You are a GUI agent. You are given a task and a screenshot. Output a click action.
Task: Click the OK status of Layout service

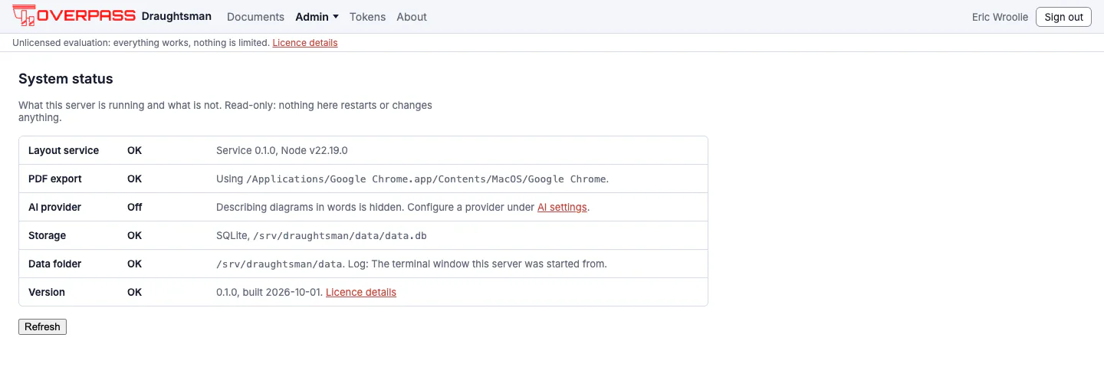[135, 150]
